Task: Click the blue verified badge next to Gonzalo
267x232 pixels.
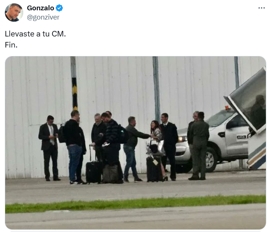Action: 59,8
